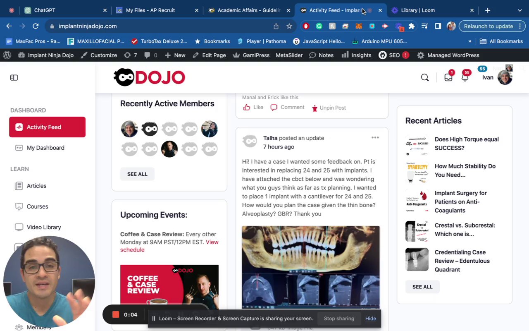Open Managed WordPress in the admin bar
Viewport: 529px width, 331px height.
448,55
